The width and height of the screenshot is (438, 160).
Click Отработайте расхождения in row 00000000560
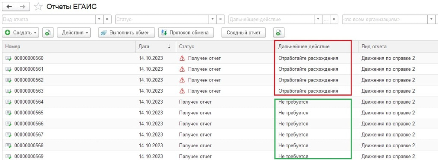click(x=308, y=58)
